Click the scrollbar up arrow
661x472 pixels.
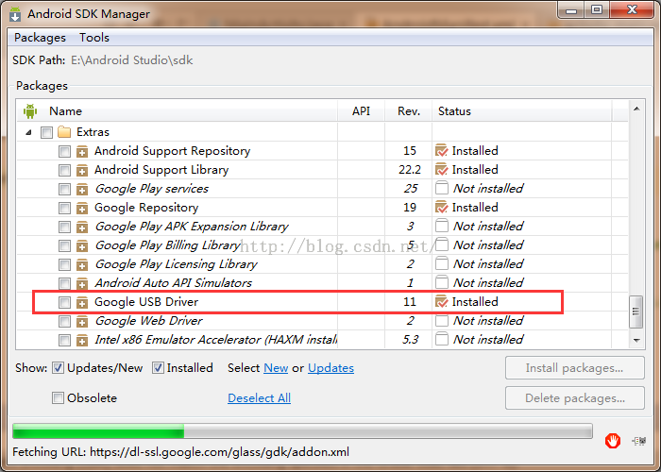click(636, 110)
